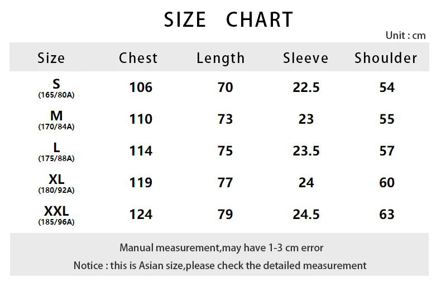This screenshot has width=441, height=287.
Task: Select the Asian size notice text
Action: pyautogui.click(x=220, y=265)
